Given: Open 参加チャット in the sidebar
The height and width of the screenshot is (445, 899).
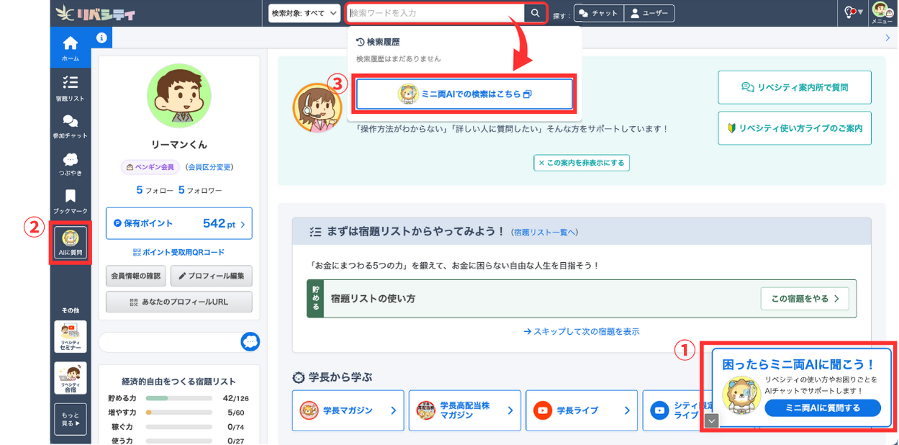Looking at the screenshot, I should (x=70, y=125).
